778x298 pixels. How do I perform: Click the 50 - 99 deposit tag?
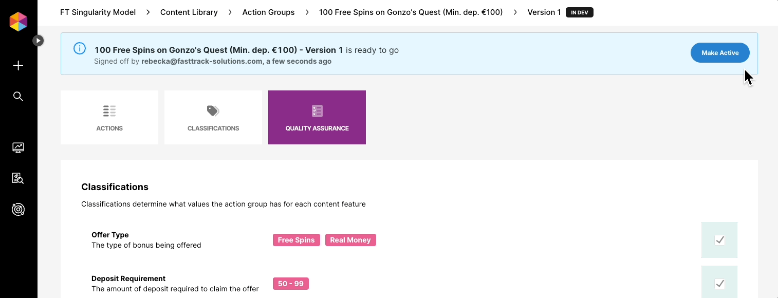click(291, 284)
